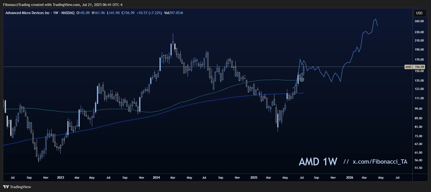This screenshot has height=192, width=431.
Task: Click the 156.99 current price label on axis
Action: (x=419, y=67)
